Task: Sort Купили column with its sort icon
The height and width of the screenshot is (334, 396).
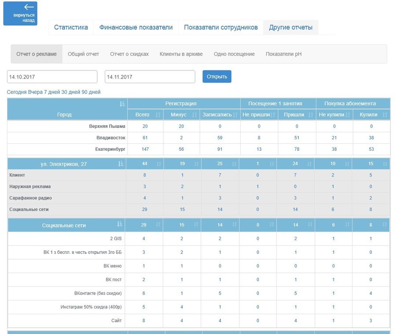Action: pyautogui.click(x=384, y=115)
